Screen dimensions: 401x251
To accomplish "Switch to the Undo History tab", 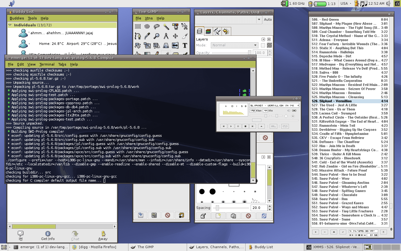I will [x=226, y=31].
